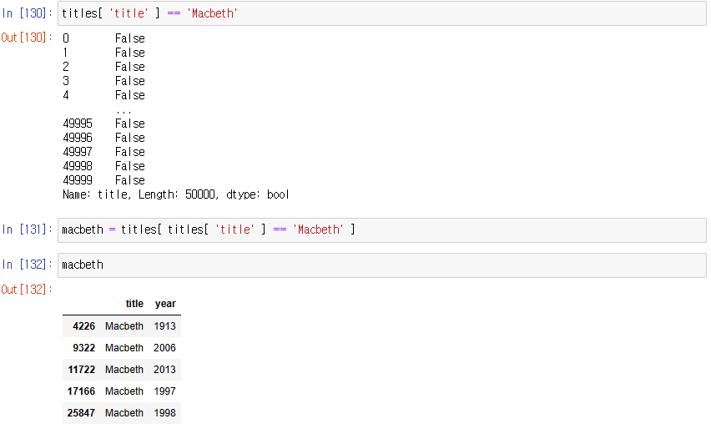Click the Macbeth title in row 4226
This screenshot has width=711, height=444.
tap(124, 326)
